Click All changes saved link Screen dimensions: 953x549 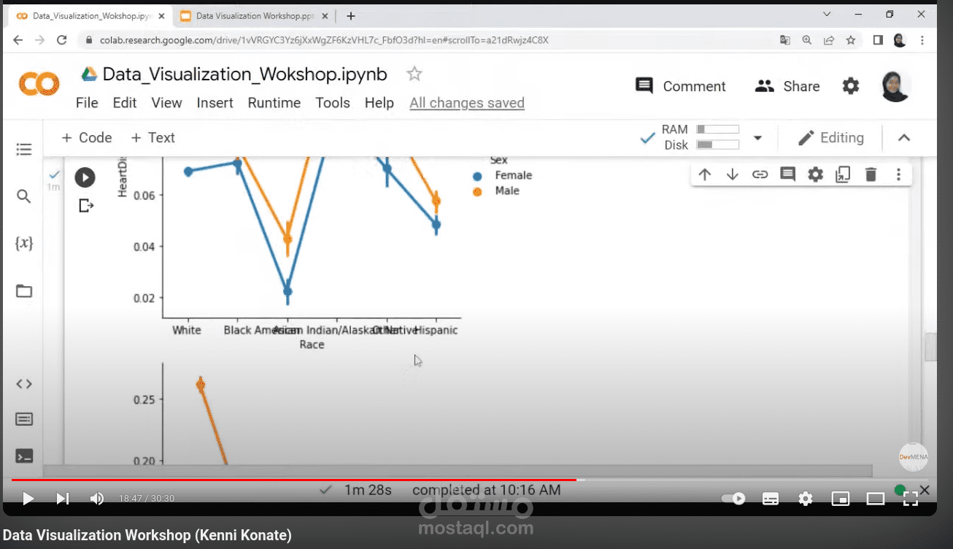tap(467, 103)
